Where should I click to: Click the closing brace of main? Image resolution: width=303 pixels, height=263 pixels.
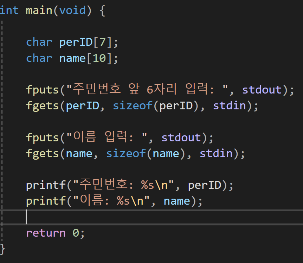tap(2, 249)
